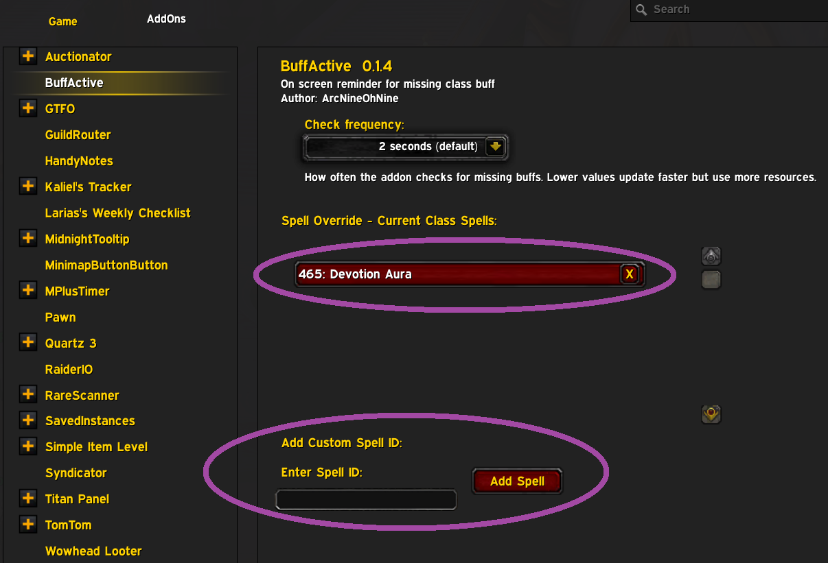Screen dimensions: 828x563
Task: Open Wowhead Looter addon settings
Action: point(93,551)
